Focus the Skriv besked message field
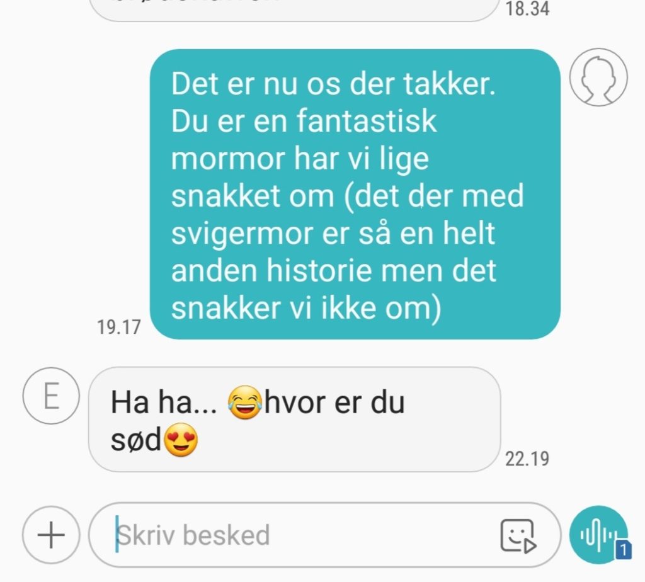The image size is (645, 582). (324, 535)
